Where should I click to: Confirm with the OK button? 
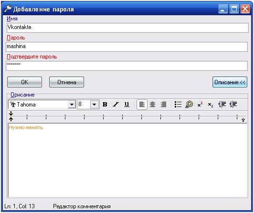click(25, 82)
